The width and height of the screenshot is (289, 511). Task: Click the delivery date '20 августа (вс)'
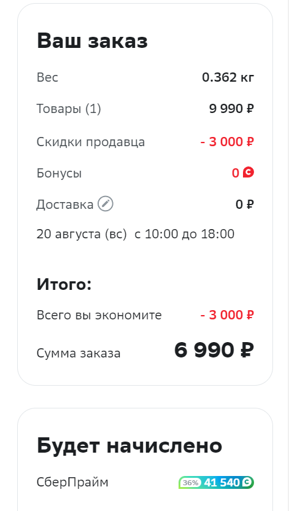[x=82, y=234]
